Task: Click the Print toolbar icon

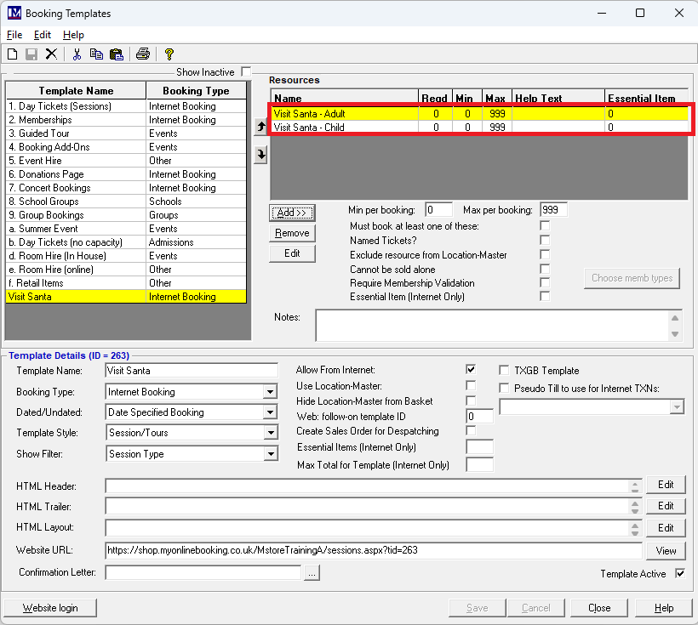Action: pos(142,54)
